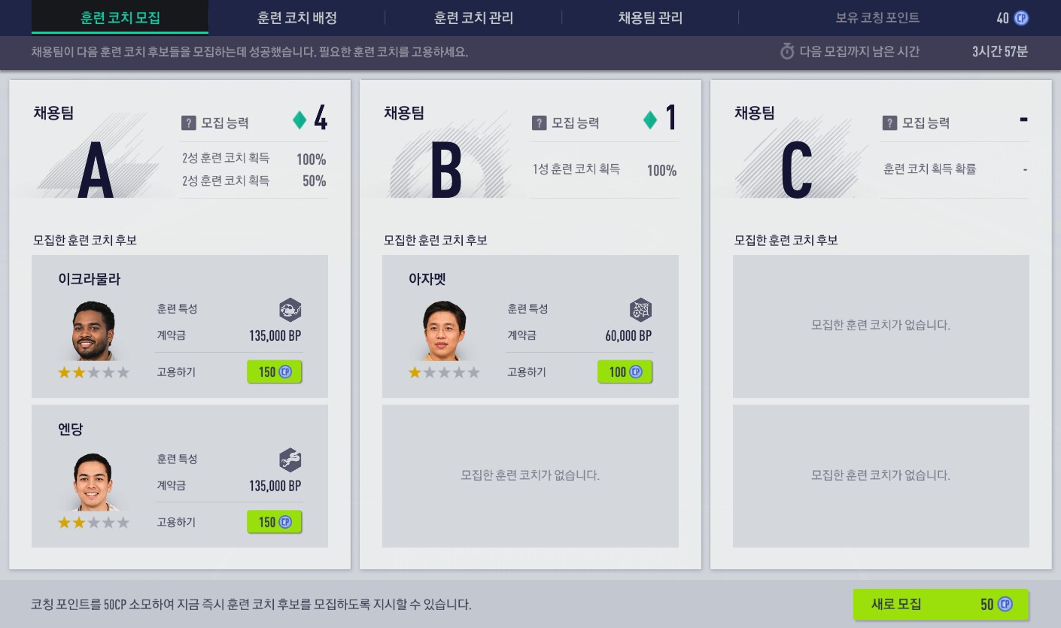Click the question mark icon in 채용팀 A
This screenshot has width=1061, height=628.
(189, 123)
